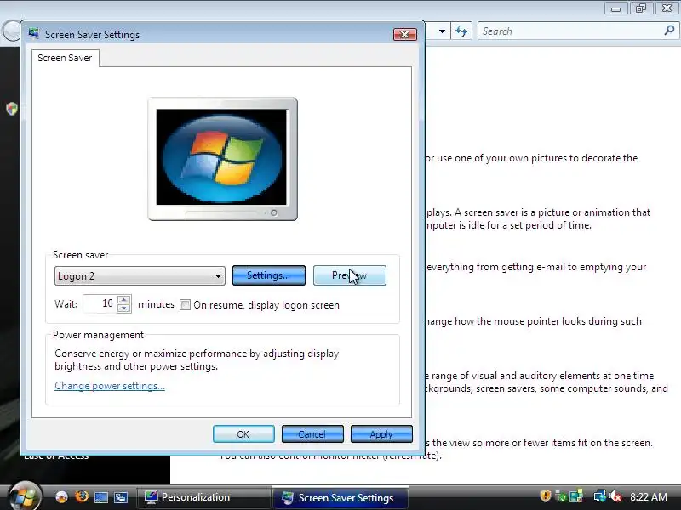Refresh the Personalization window address bar
This screenshot has height=510, width=681.
click(461, 31)
